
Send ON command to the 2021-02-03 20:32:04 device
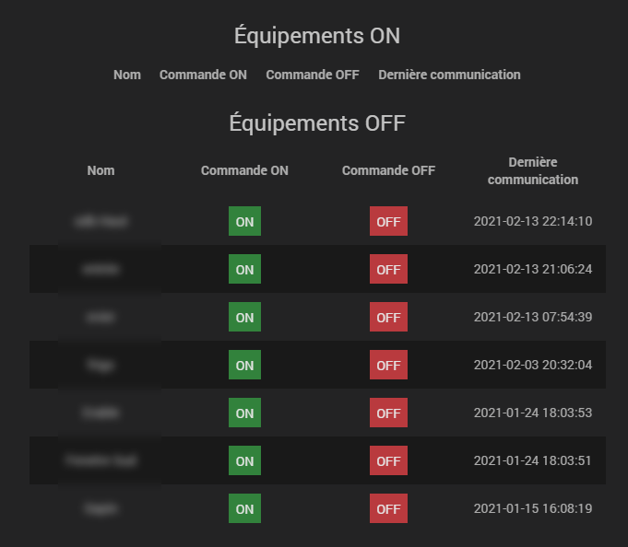pyautogui.click(x=244, y=366)
